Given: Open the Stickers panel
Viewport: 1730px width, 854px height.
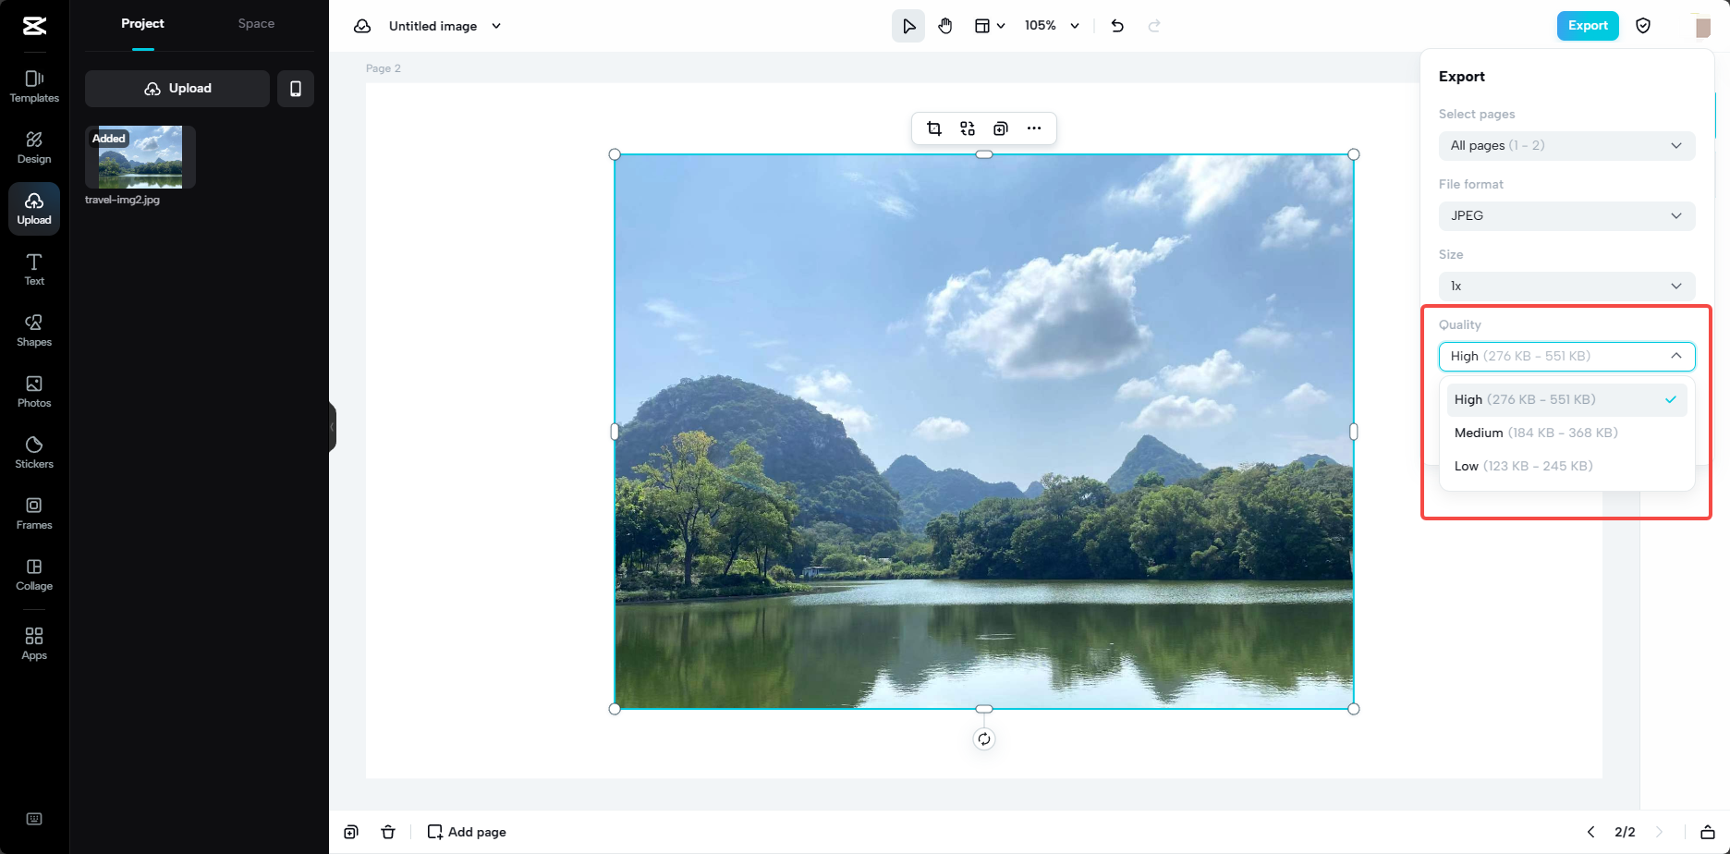Looking at the screenshot, I should coord(34,453).
